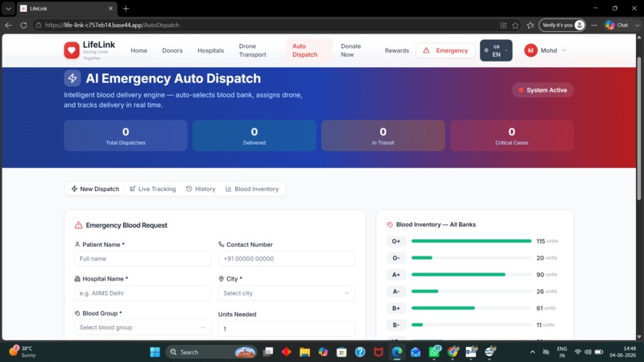
Task: Open the Donate Now page
Action: tap(351, 50)
